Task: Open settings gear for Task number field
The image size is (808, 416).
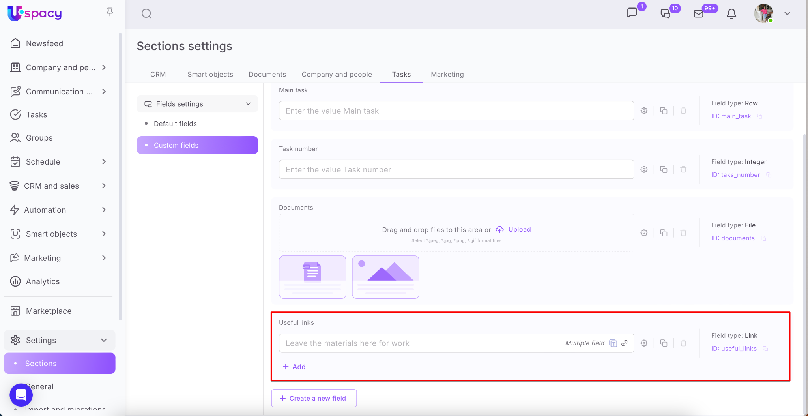Action: (644, 169)
